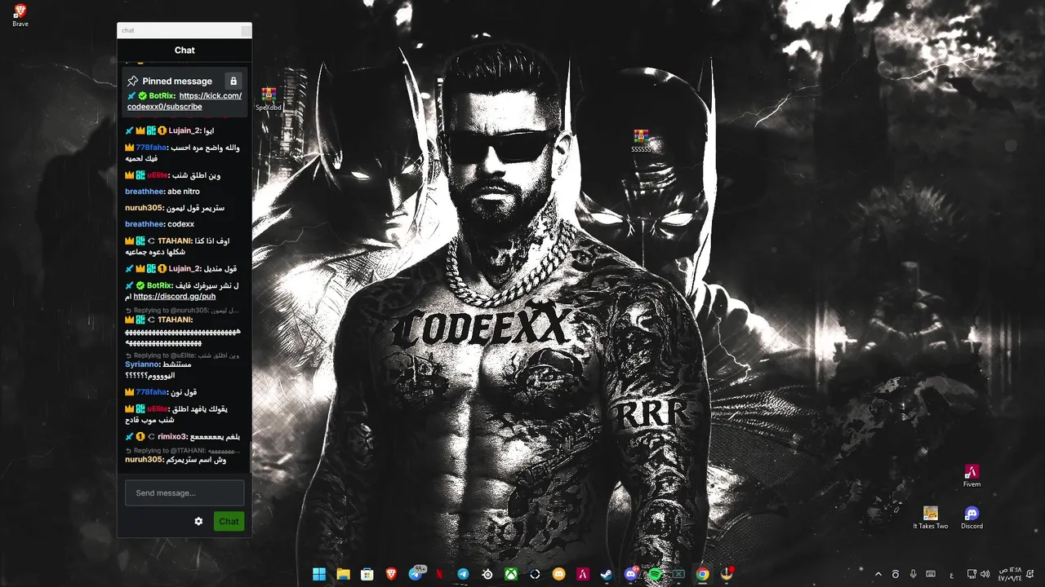Open the volume control in system tray
The width and height of the screenshot is (1045, 587).
tap(985, 574)
